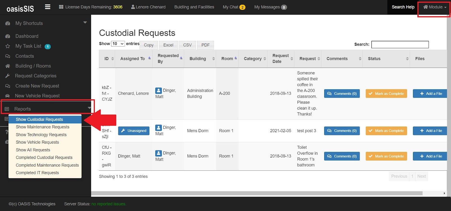The image size is (451, 211).
Task: Sort table by Status column
Action: pyautogui.click(x=386, y=59)
